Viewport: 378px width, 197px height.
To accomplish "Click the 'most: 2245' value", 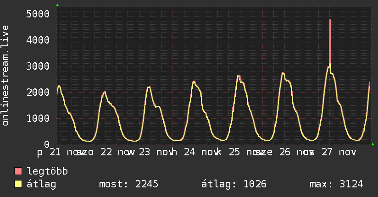I will [x=128, y=184].
